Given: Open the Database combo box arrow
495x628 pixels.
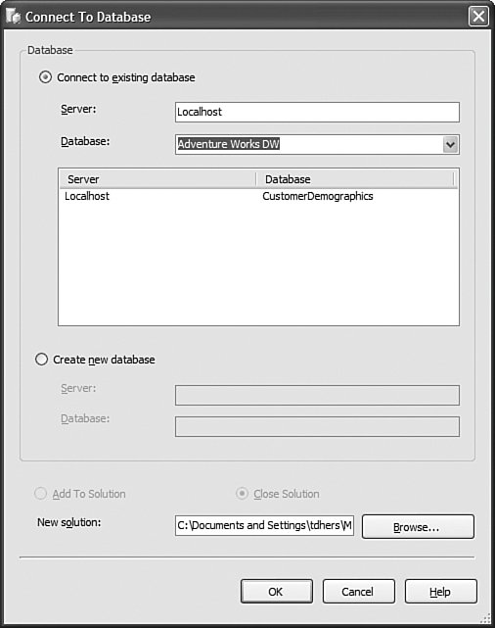Looking at the screenshot, I should point(450,145).
